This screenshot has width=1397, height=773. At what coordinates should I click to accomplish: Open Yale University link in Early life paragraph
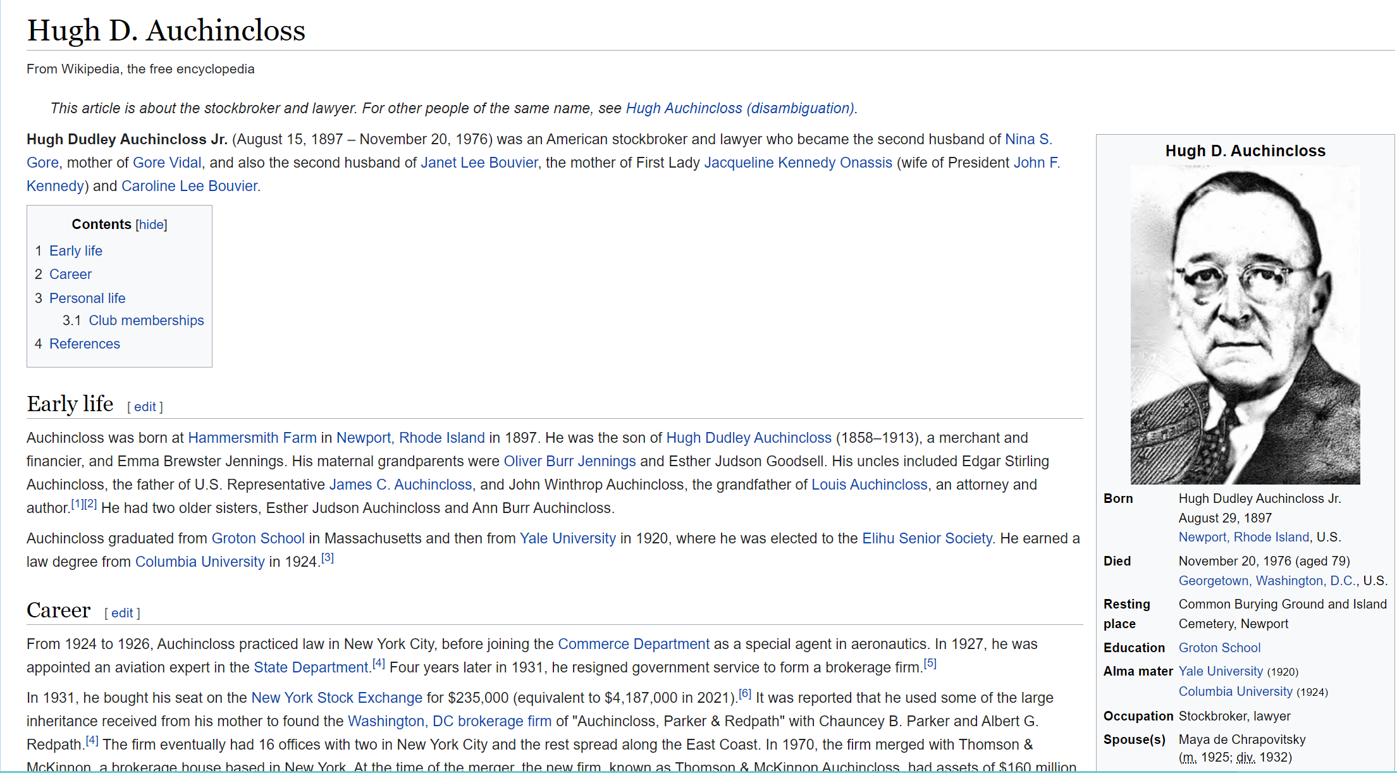pyautogui.click(x=568, y=538)
